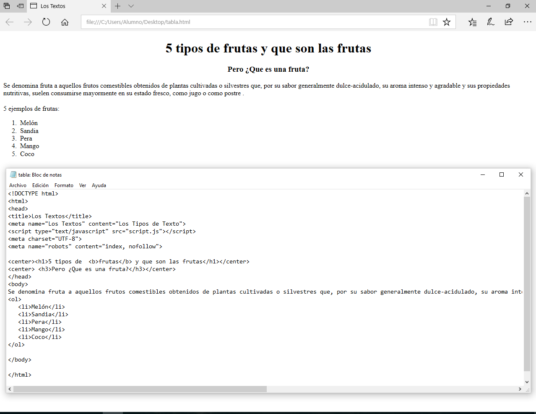
Task: Go forward with Edge forward arrow
Action: [28, 22]
